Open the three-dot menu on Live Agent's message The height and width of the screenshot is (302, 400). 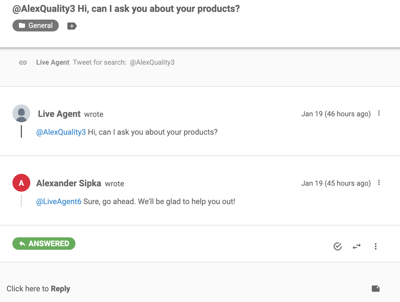379,113
